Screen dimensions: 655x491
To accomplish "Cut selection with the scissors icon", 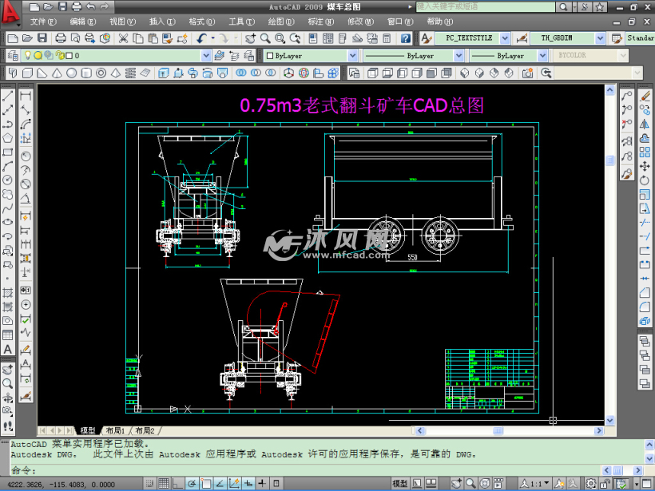I will pyautogui.click(x=123, y=38).
